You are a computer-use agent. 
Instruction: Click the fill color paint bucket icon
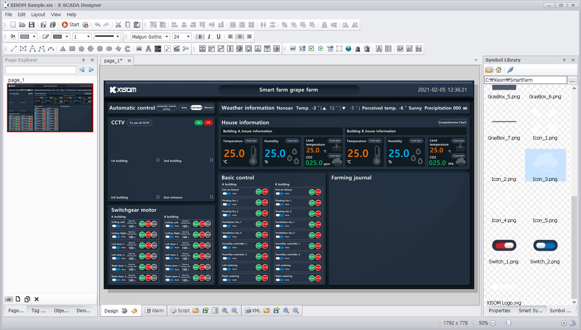point(13,37)
